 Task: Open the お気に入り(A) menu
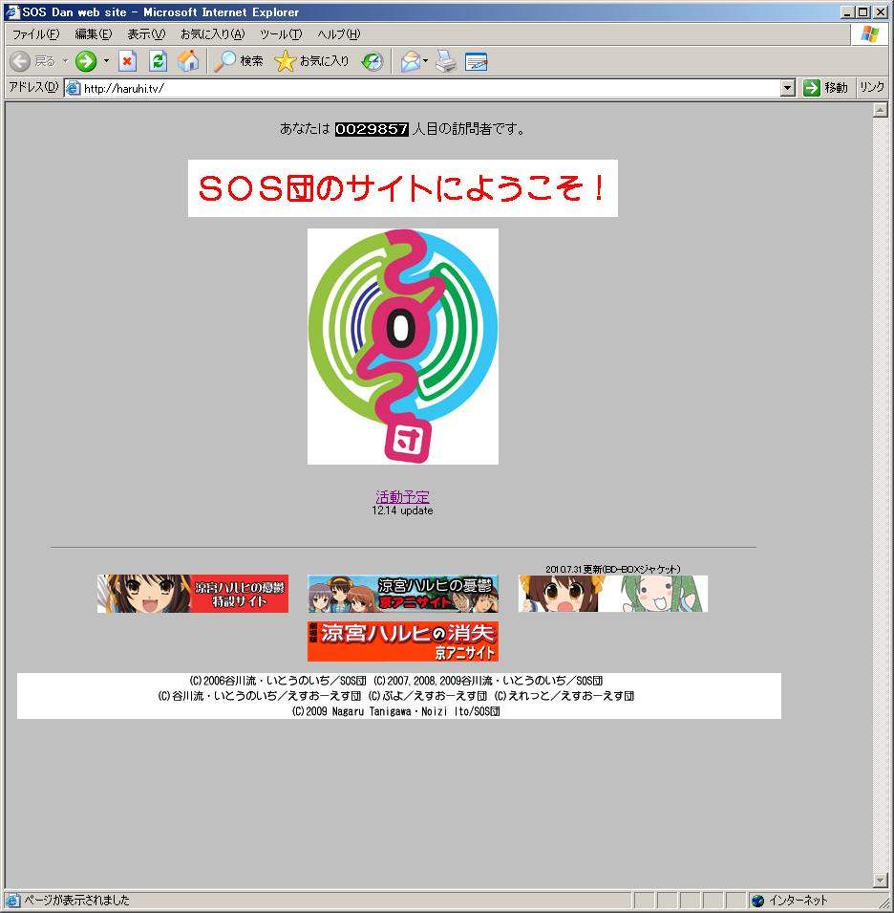(x=212, y=34)
